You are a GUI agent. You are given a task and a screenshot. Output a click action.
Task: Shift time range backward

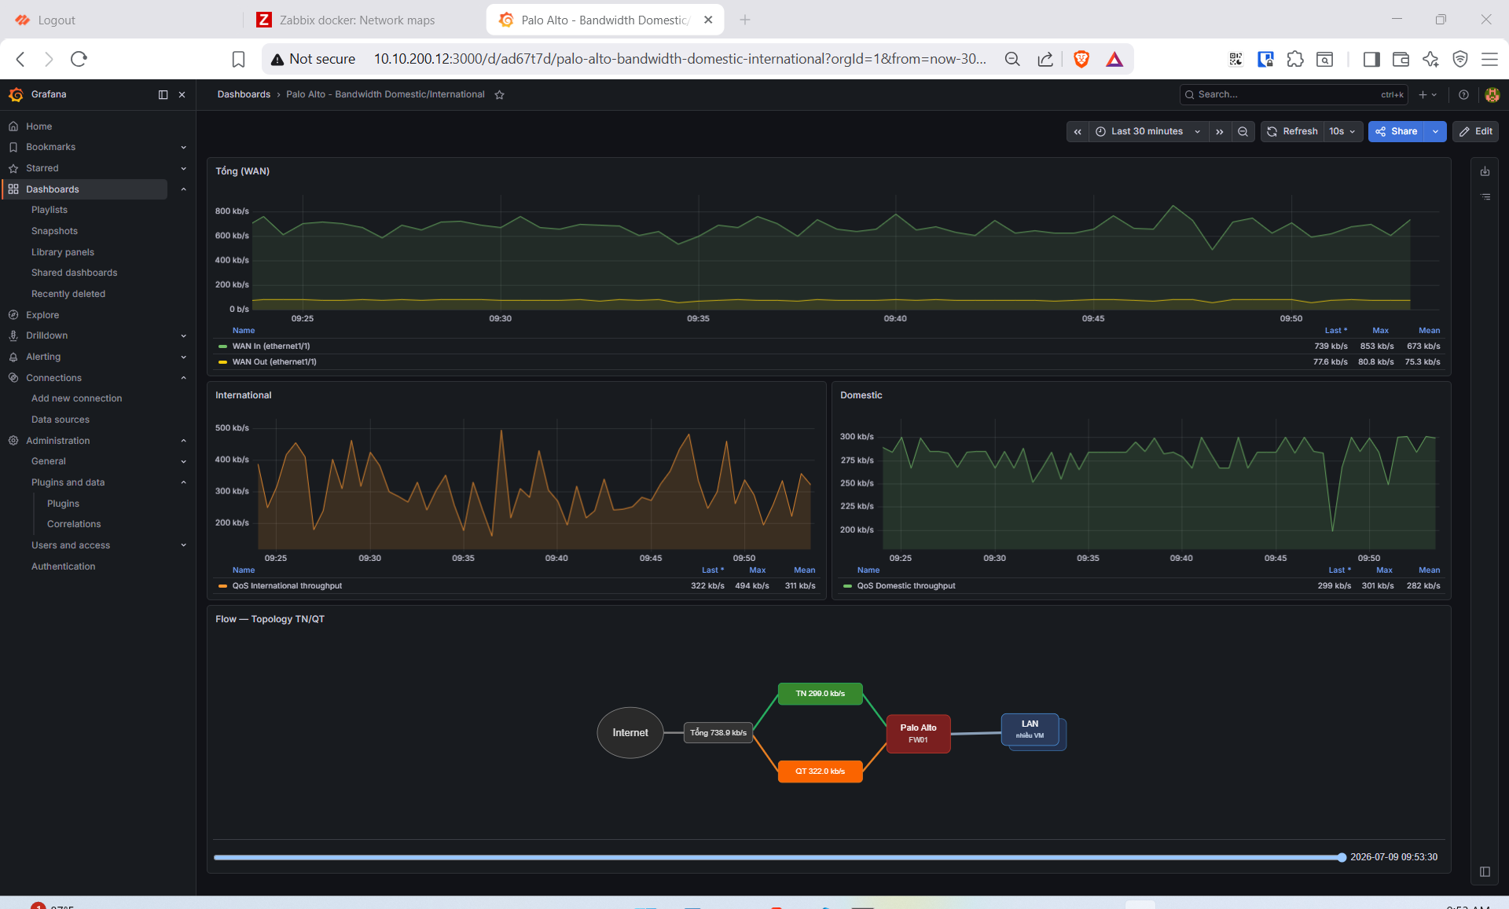tap(1078, 132)
